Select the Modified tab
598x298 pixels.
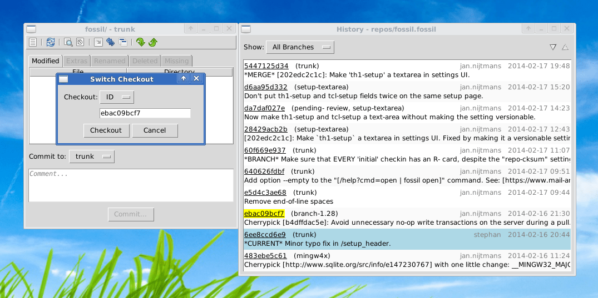[x=46, y=61]
